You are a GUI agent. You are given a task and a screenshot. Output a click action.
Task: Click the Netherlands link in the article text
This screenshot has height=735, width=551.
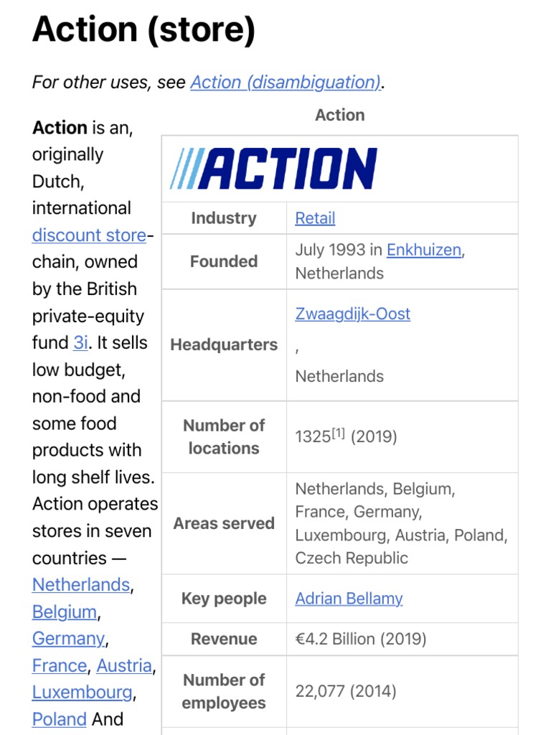tap(80, 585)
